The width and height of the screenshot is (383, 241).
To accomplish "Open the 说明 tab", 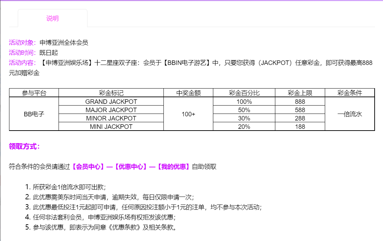I will [x=52, y=18].
